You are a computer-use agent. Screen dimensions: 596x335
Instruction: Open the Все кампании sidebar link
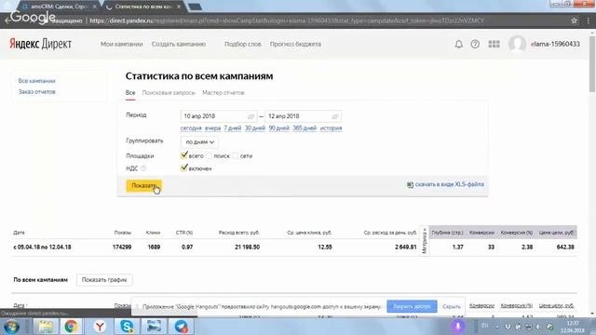tap(37, 81)
